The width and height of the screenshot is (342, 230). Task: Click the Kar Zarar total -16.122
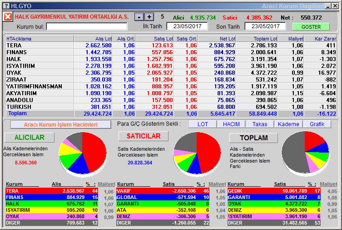click(x=327, y=114)
